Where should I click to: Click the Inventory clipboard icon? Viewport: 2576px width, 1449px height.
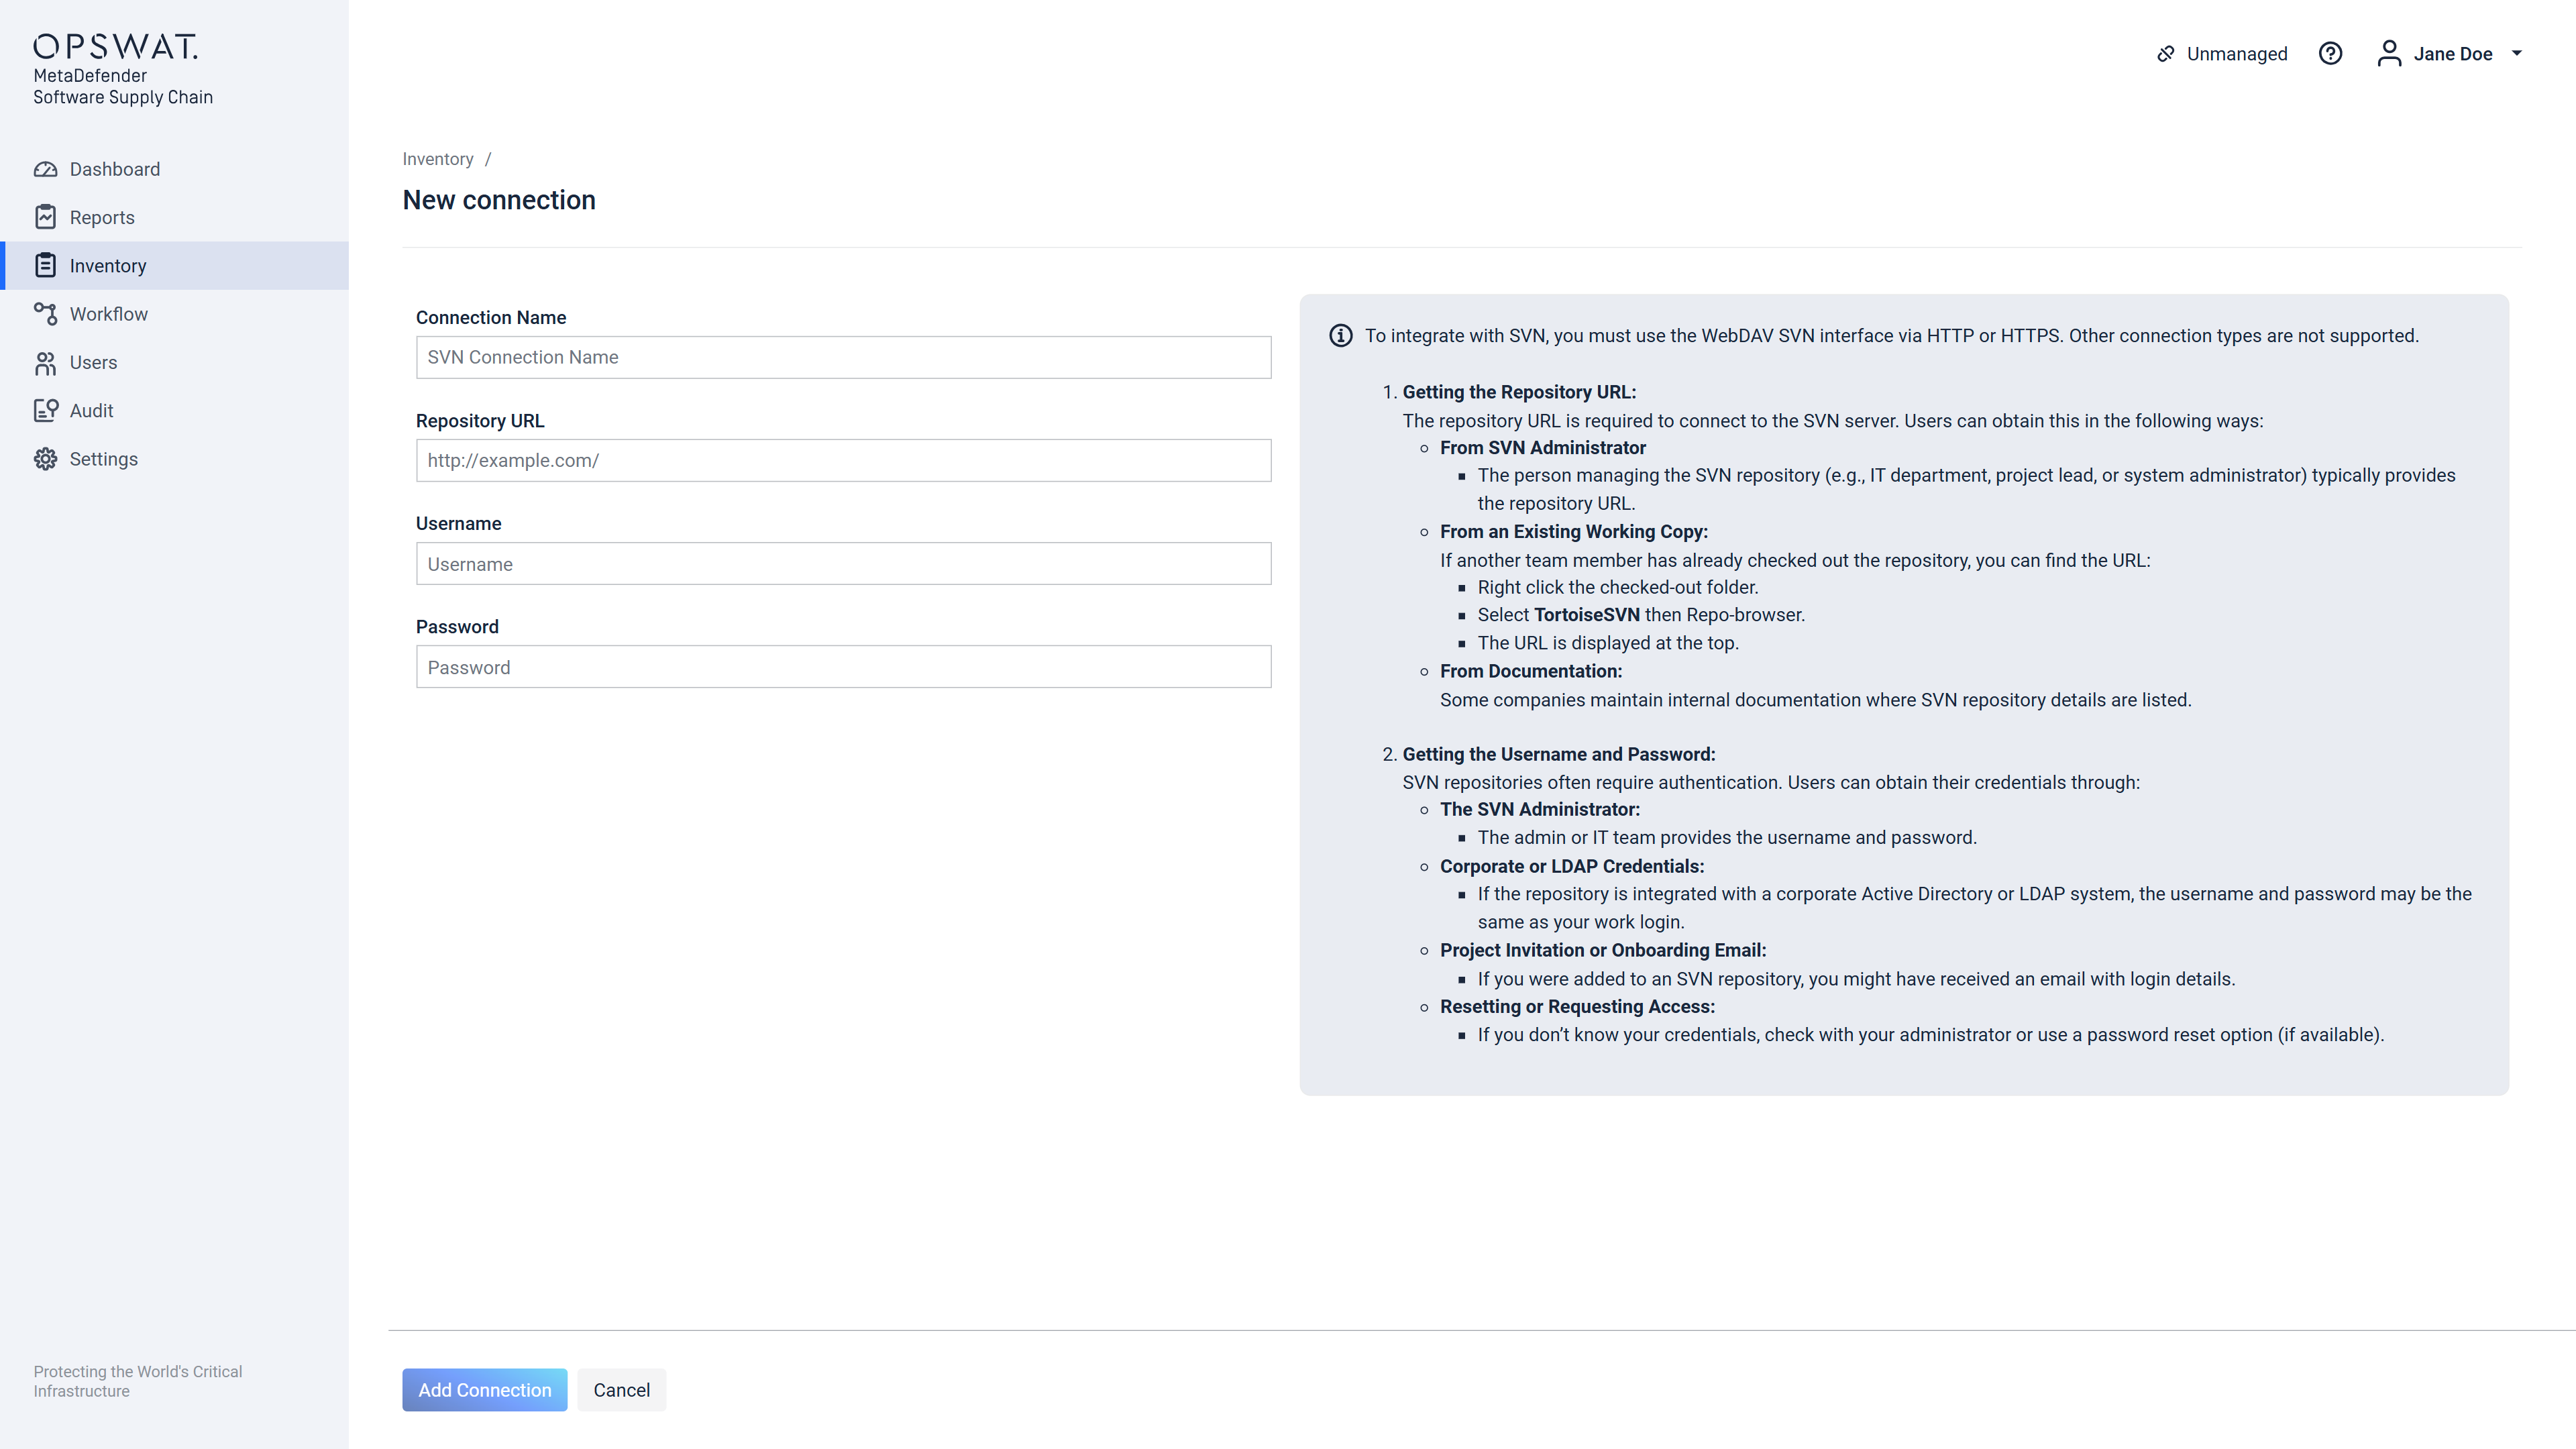45,266
